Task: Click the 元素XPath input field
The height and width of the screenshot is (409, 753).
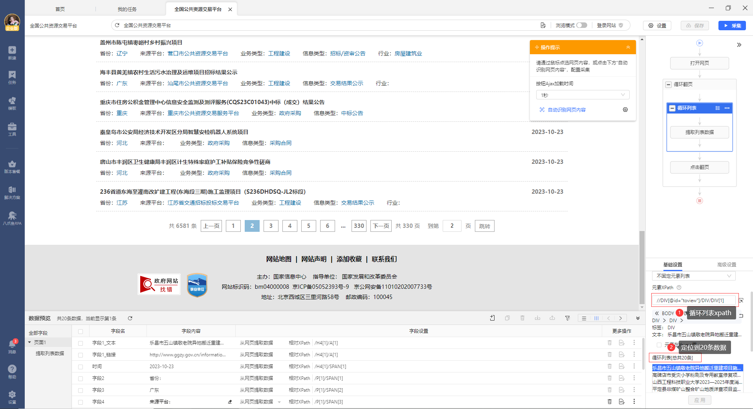Action: click(694, 300)
